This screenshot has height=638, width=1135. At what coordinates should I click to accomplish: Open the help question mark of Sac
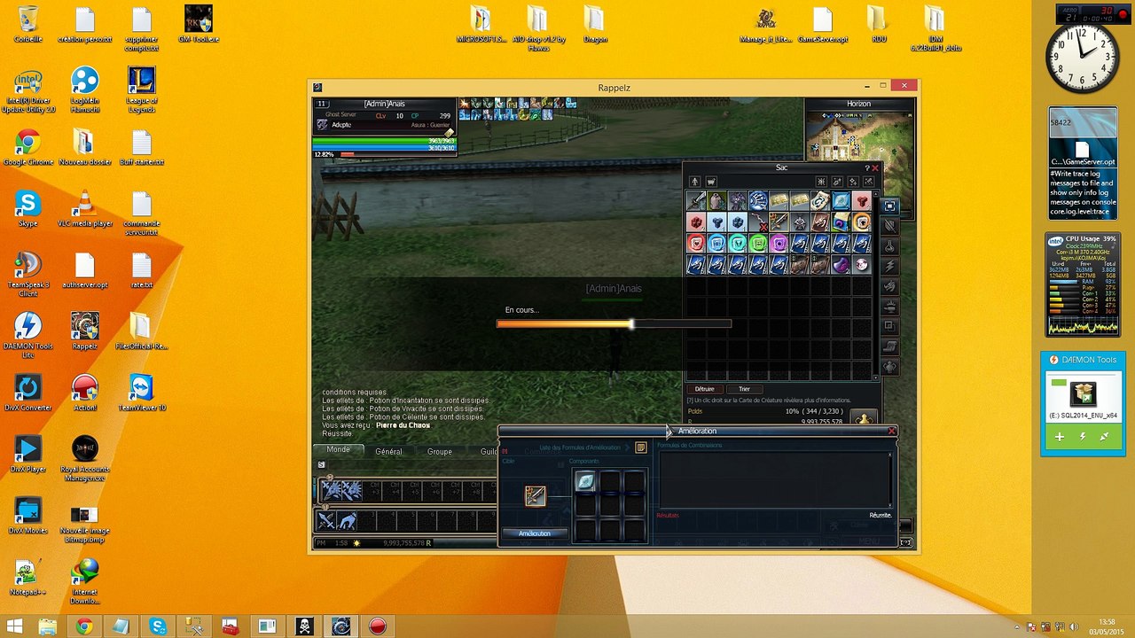[866, 168]
